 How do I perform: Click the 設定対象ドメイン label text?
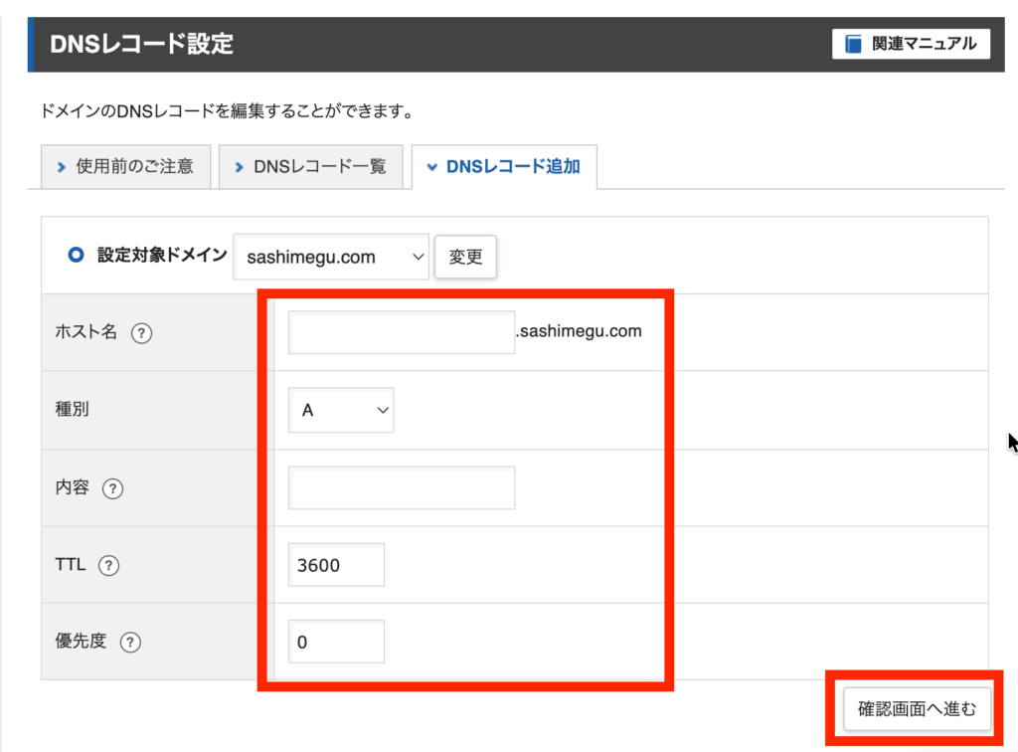coord(162,255)
